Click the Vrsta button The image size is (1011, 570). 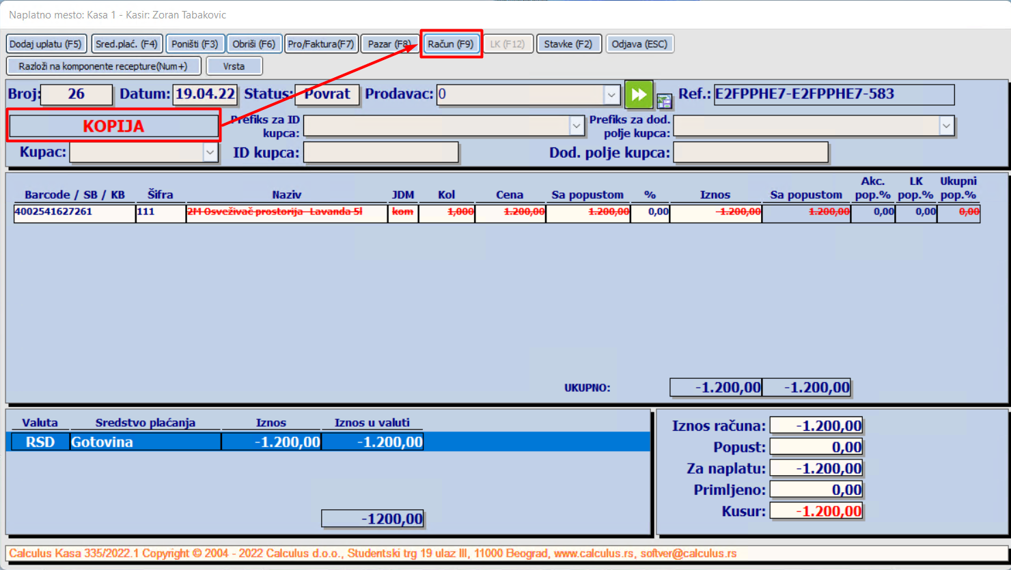point(234,66)
